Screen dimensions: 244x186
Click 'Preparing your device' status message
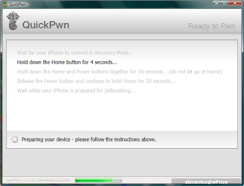pos(89,139)
